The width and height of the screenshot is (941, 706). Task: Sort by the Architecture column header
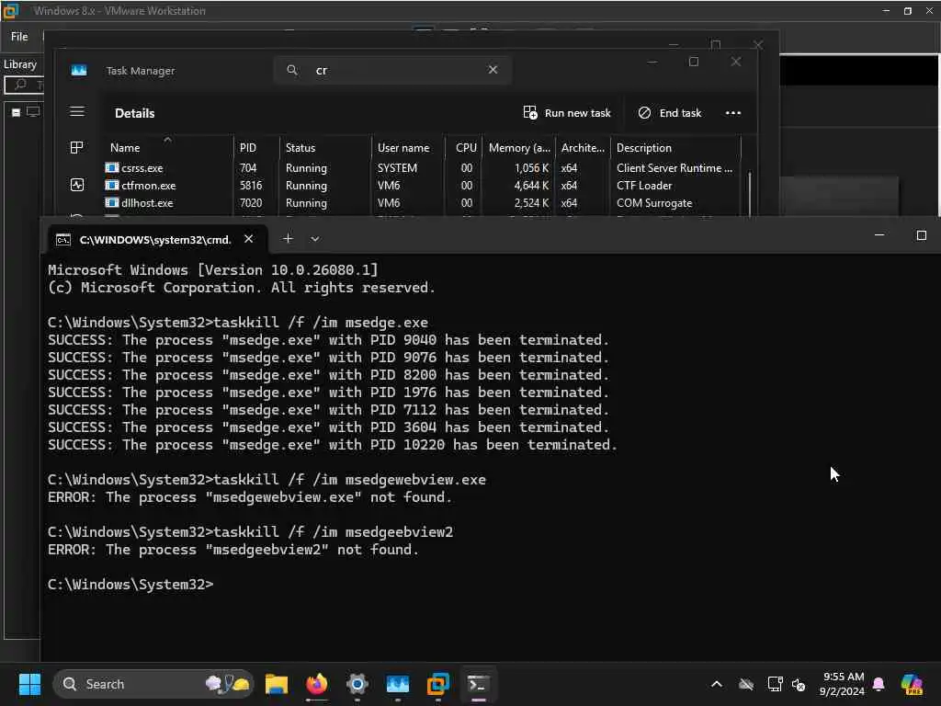point(583,148)
